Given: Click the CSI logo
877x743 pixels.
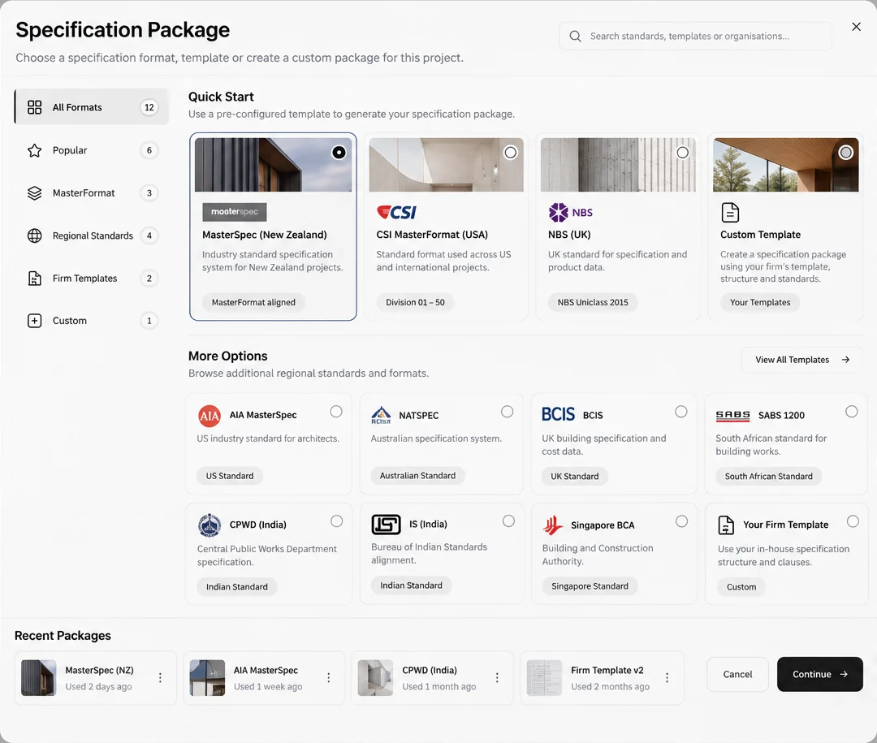Looking at the screenshot, I should point(396,213).
